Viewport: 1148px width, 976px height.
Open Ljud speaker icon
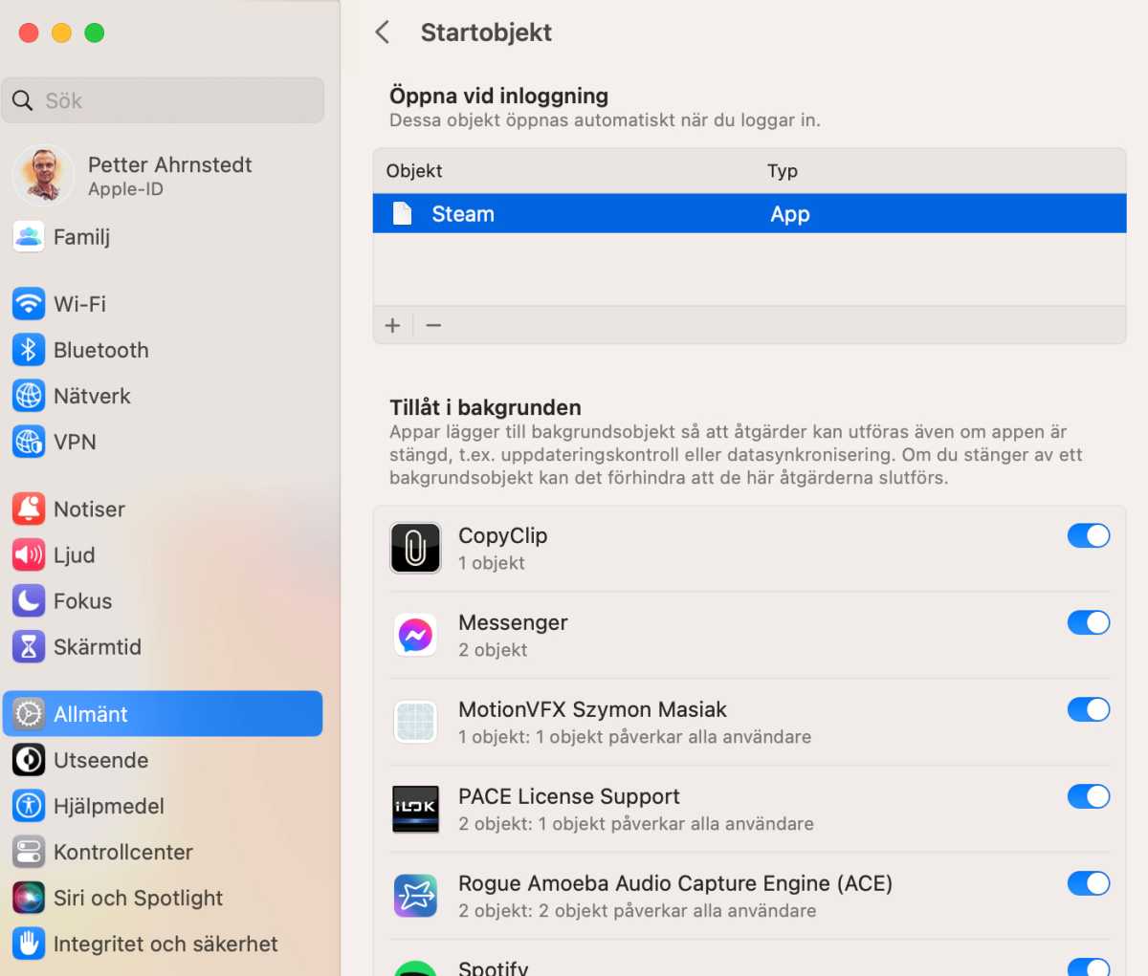[x=29, y=554]
